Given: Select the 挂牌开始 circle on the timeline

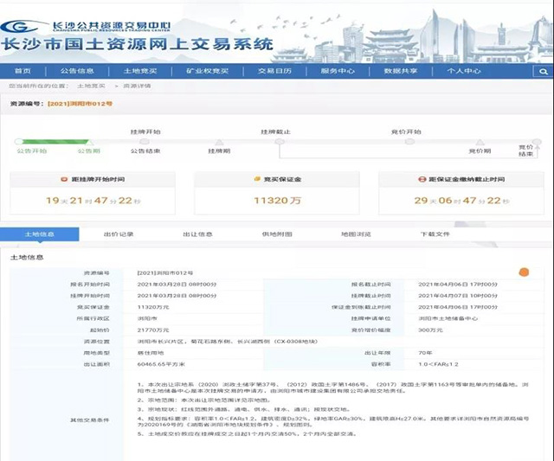Looking at the screenshot, I should [145, 141].
